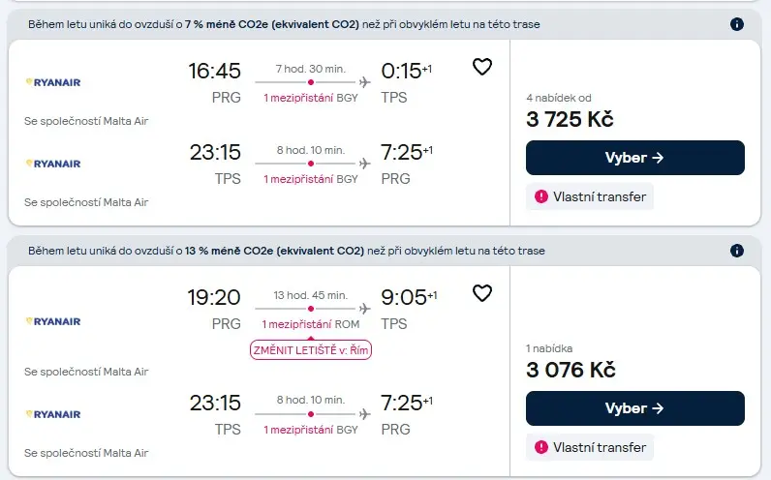Click the 7 % méně CO2e banner text
Viewport: 771px width, 480px height.
click(284, 24)
